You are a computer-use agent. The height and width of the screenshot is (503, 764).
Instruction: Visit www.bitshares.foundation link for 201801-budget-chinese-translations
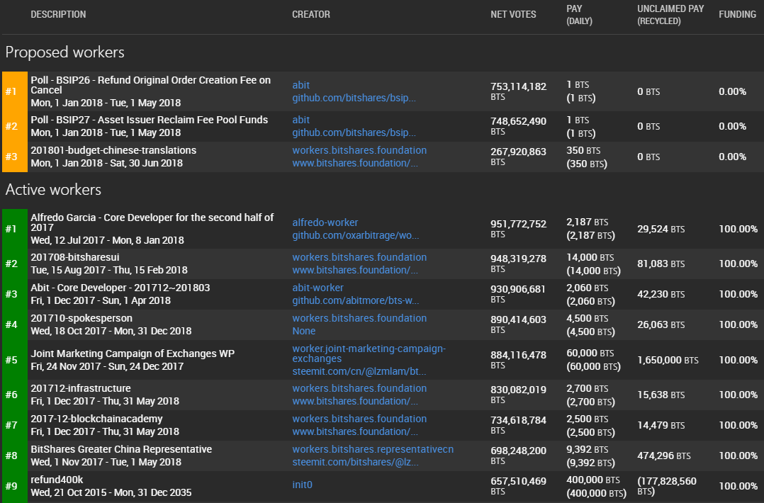354,163
